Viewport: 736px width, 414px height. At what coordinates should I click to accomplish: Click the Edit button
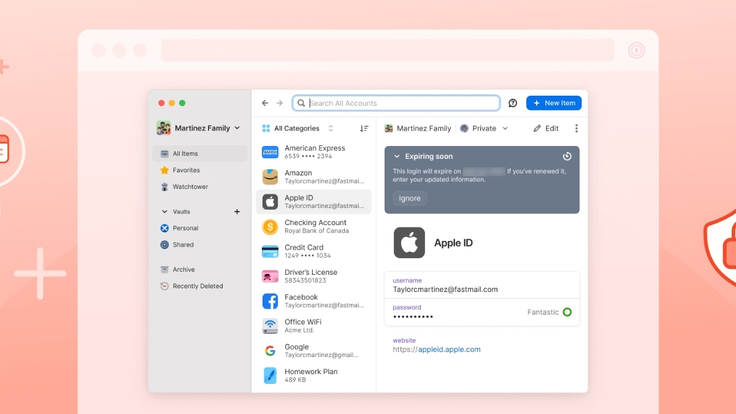pyautogui.click(x=546, y=128)
